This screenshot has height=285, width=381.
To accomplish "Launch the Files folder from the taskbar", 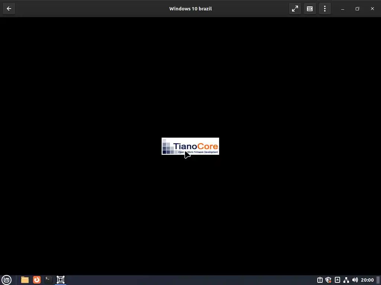I will [x=25, y=280].
